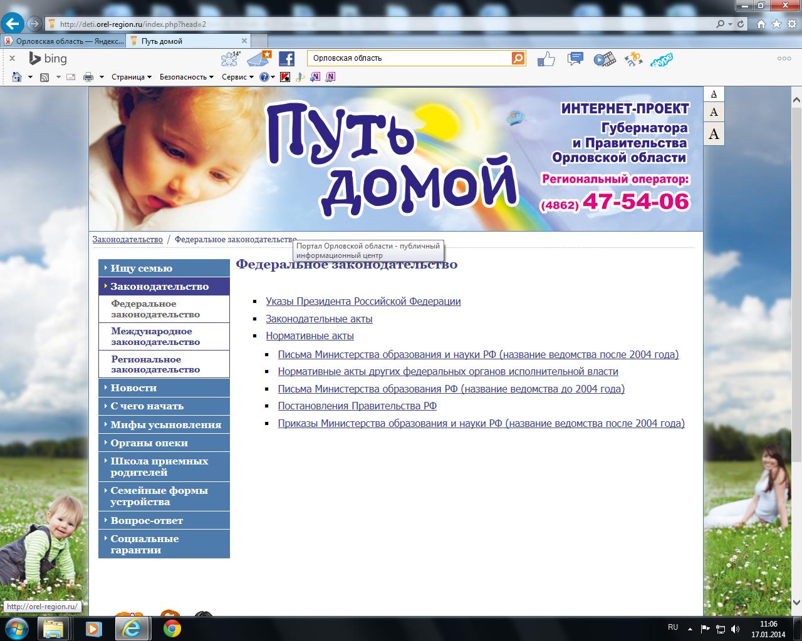Open the RSS feeds icon

coord(44,77)
